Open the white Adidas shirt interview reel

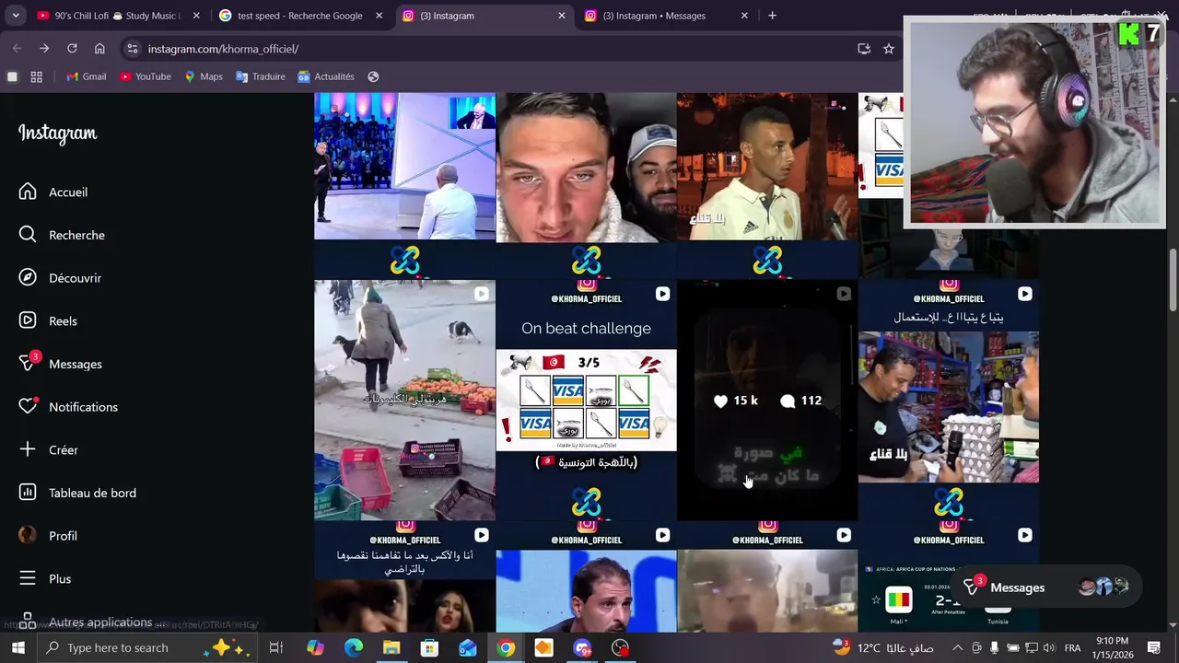click(767, 184)
